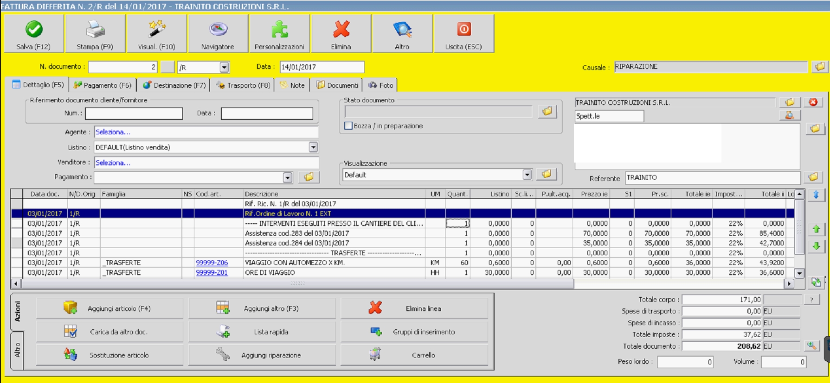Open article code link 99999-Z06
830x383 pixels.
pyautogui.click(x=212, y=263)
